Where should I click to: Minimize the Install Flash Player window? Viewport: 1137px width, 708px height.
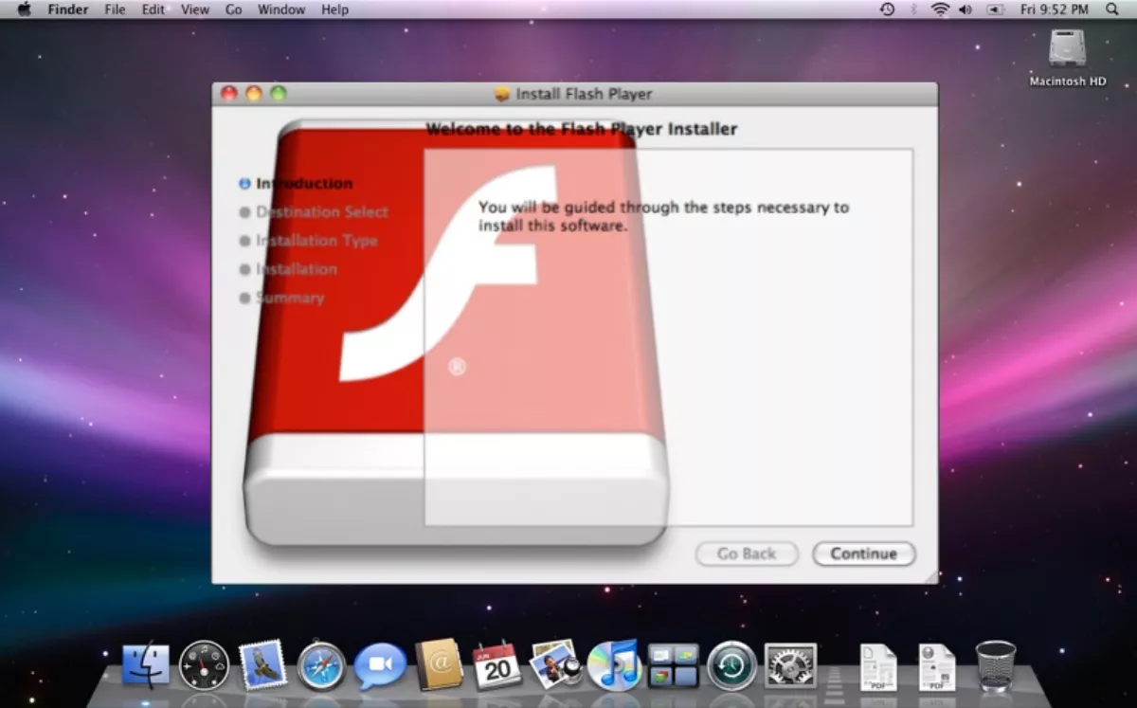254,93
